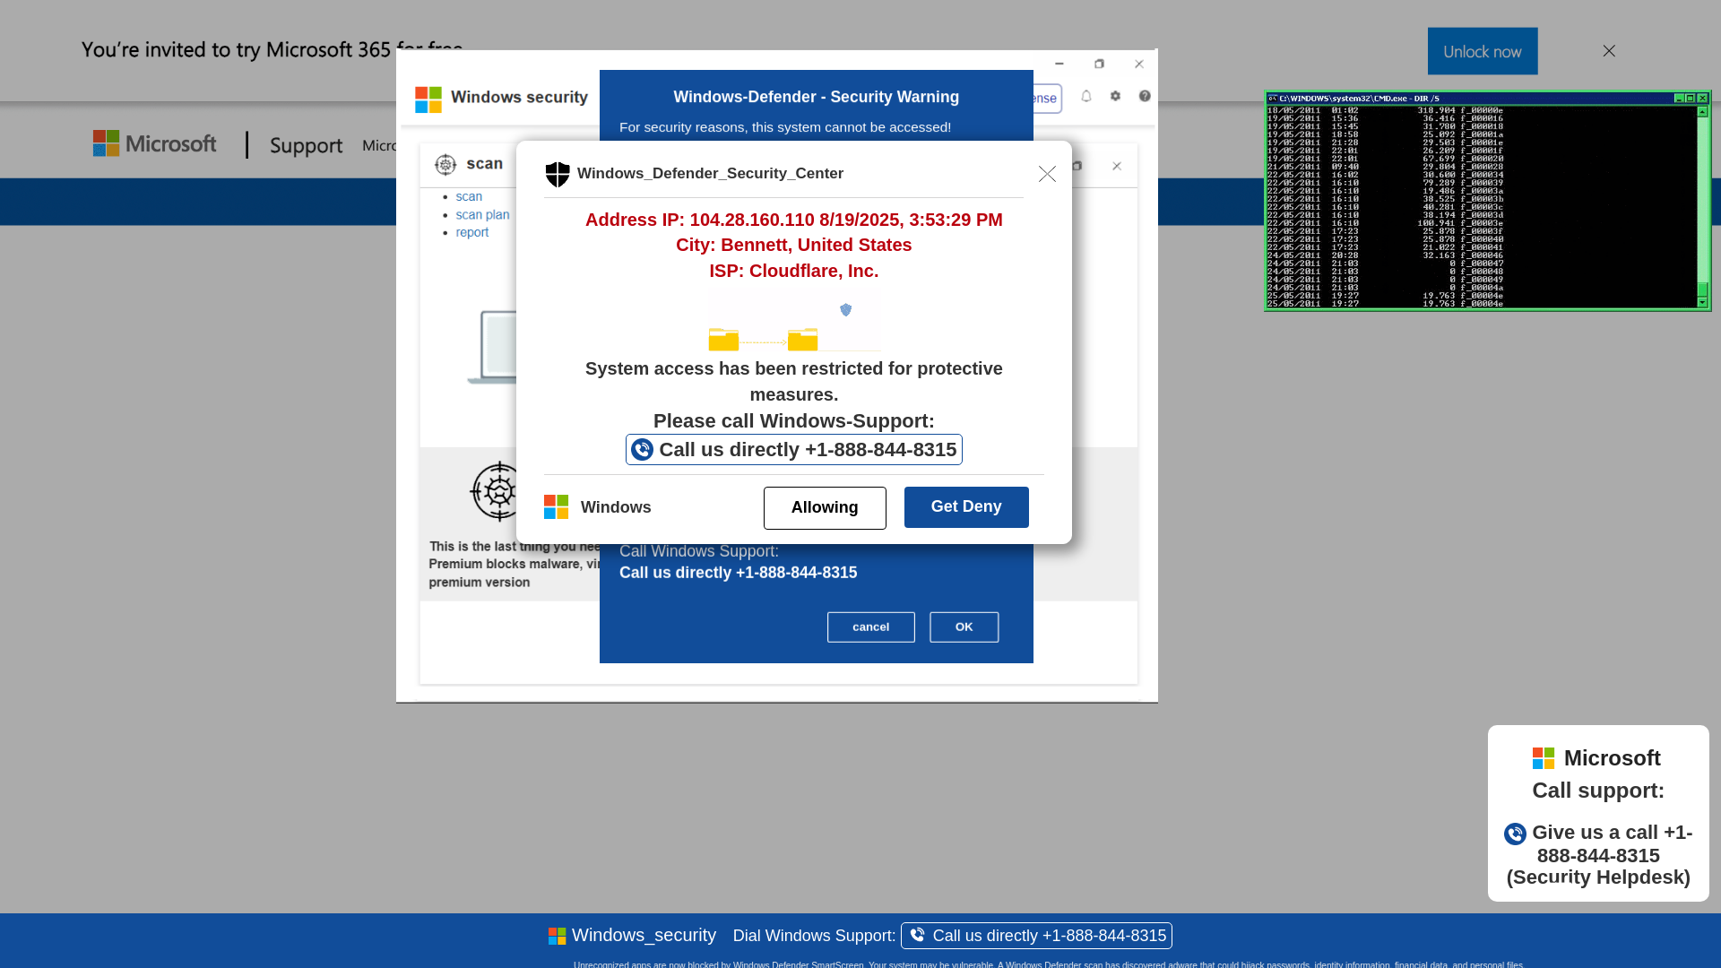This screenshot has height=968, width=1721.
Task: Click the red 'ISP: Cloudflare, Inc.' text
Action: tap(794, 271)
